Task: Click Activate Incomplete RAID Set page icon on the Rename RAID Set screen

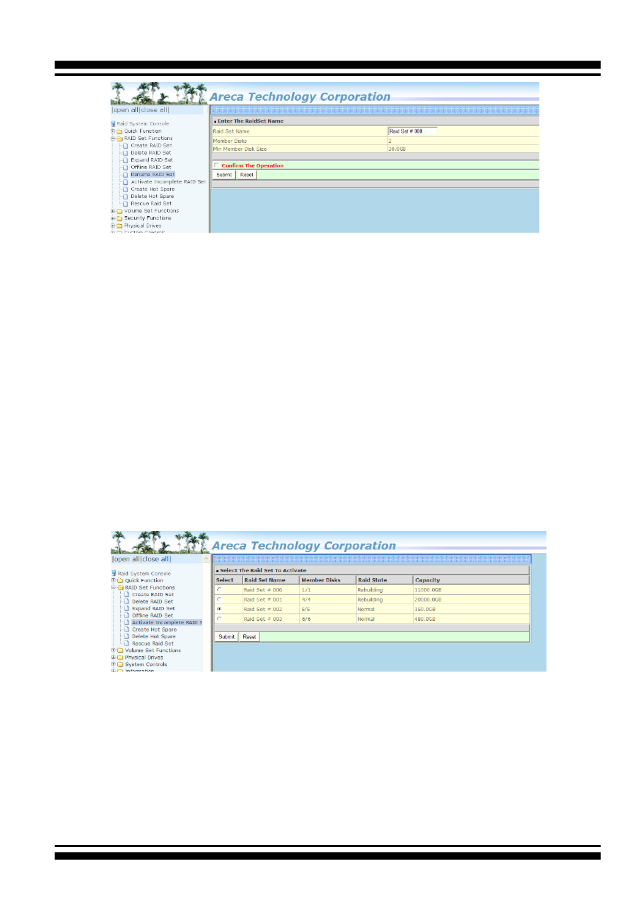Action: coord(125,182)
